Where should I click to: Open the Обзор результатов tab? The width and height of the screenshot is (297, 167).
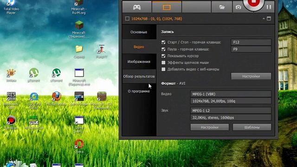pyautogui.click(x=139, y=76)
